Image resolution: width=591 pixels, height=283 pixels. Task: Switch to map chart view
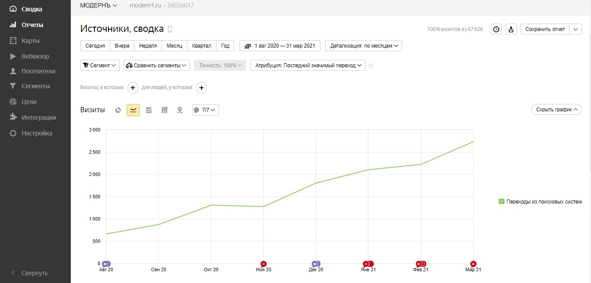coord(180,110)
